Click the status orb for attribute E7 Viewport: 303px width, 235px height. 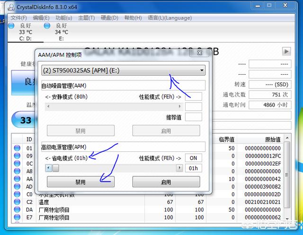coord(17,218)
